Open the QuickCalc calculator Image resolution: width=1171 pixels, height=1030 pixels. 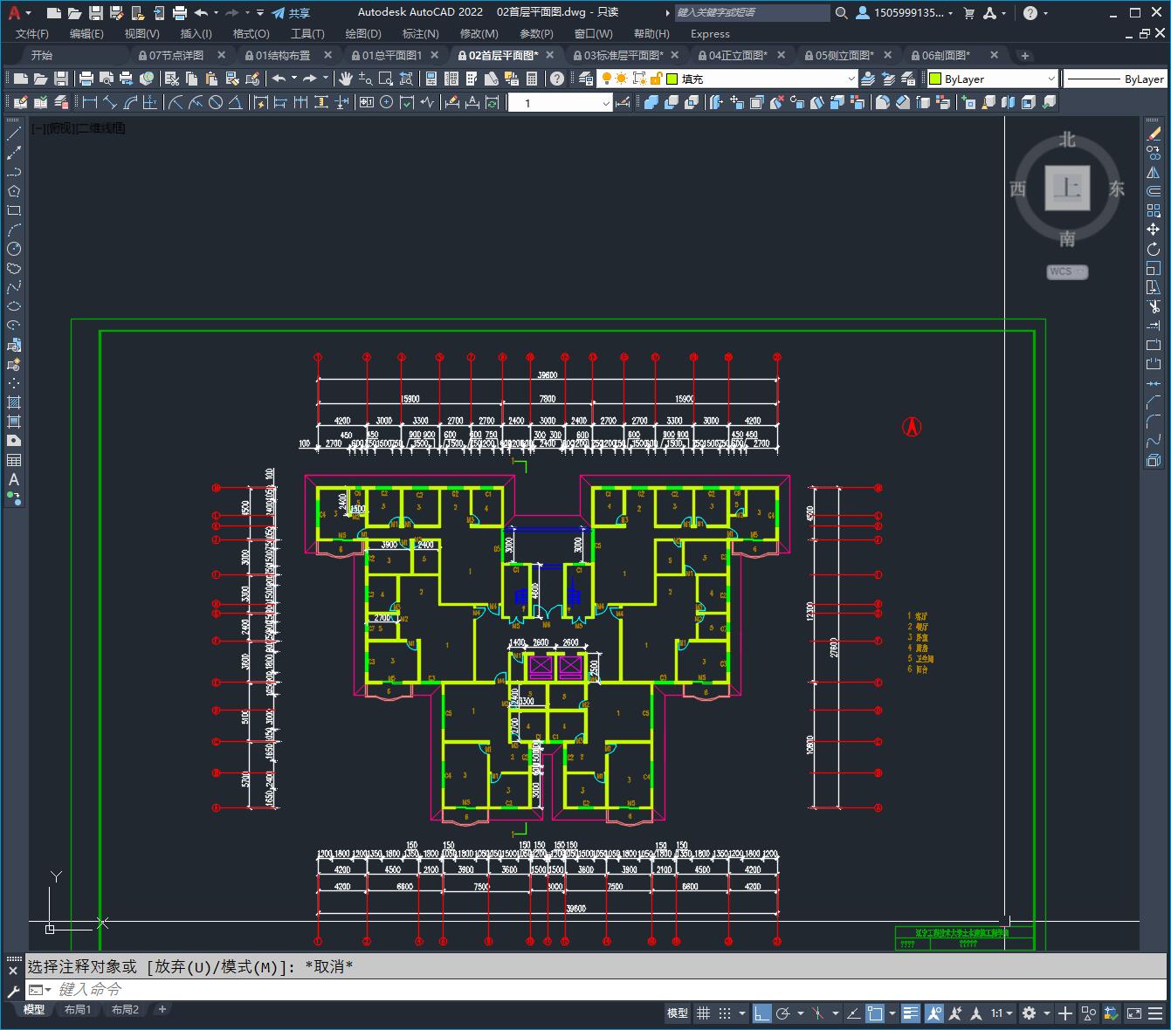point(532,79)
